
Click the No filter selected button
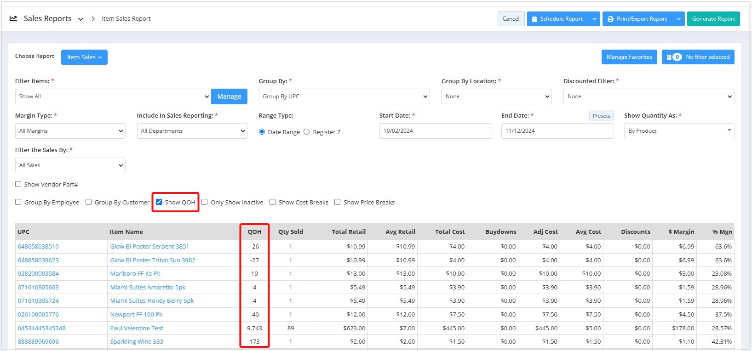(698, 57)
